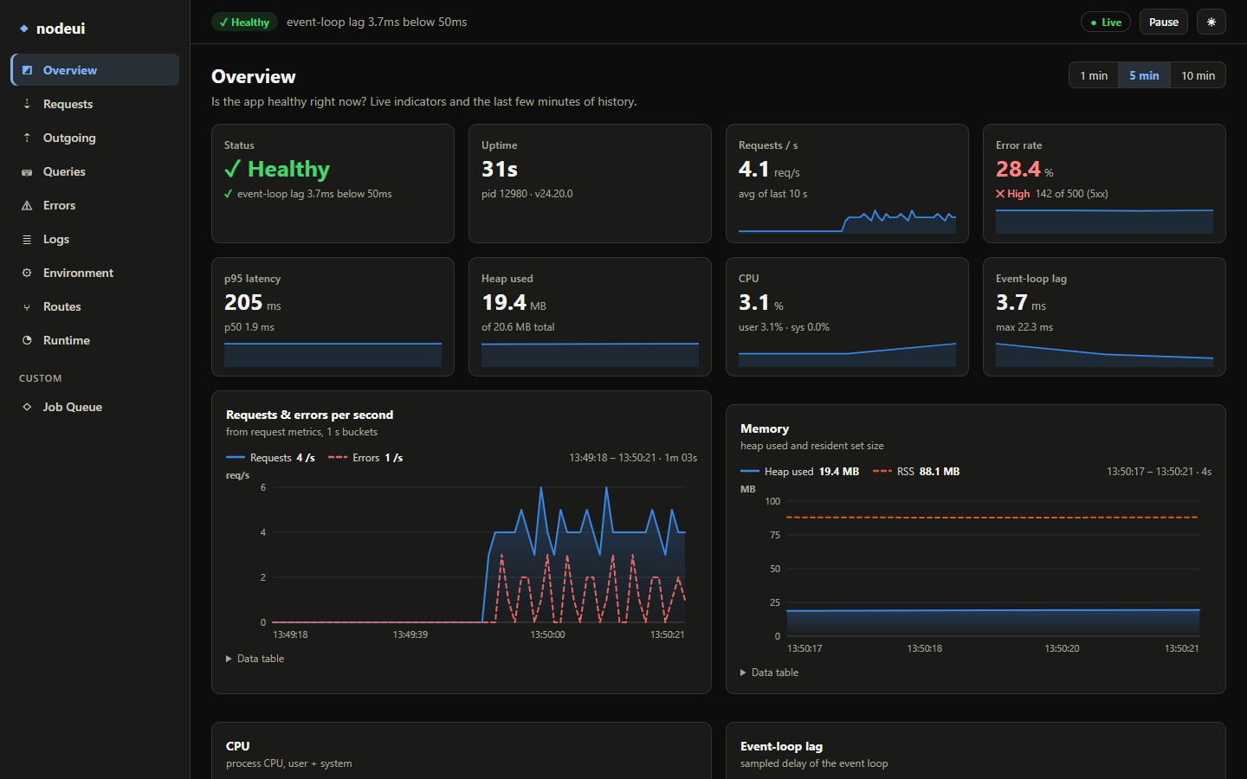Select the 1 min time range
The image size is (1247, 779).
(x=1094, y=75)
